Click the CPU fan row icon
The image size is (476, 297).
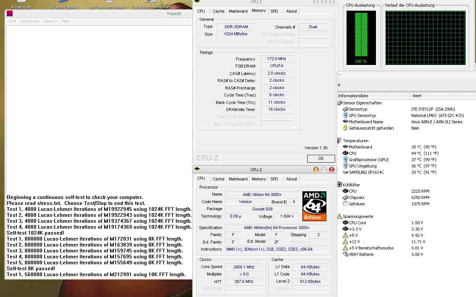click(x=345, y=191)
